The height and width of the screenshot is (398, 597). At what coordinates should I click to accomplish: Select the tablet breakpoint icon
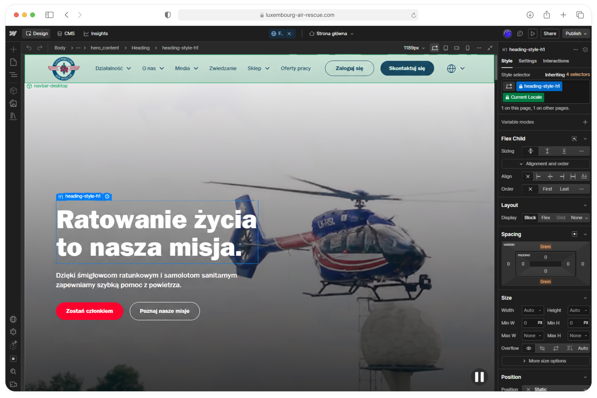pyautogui.click(x=446, y=48)
